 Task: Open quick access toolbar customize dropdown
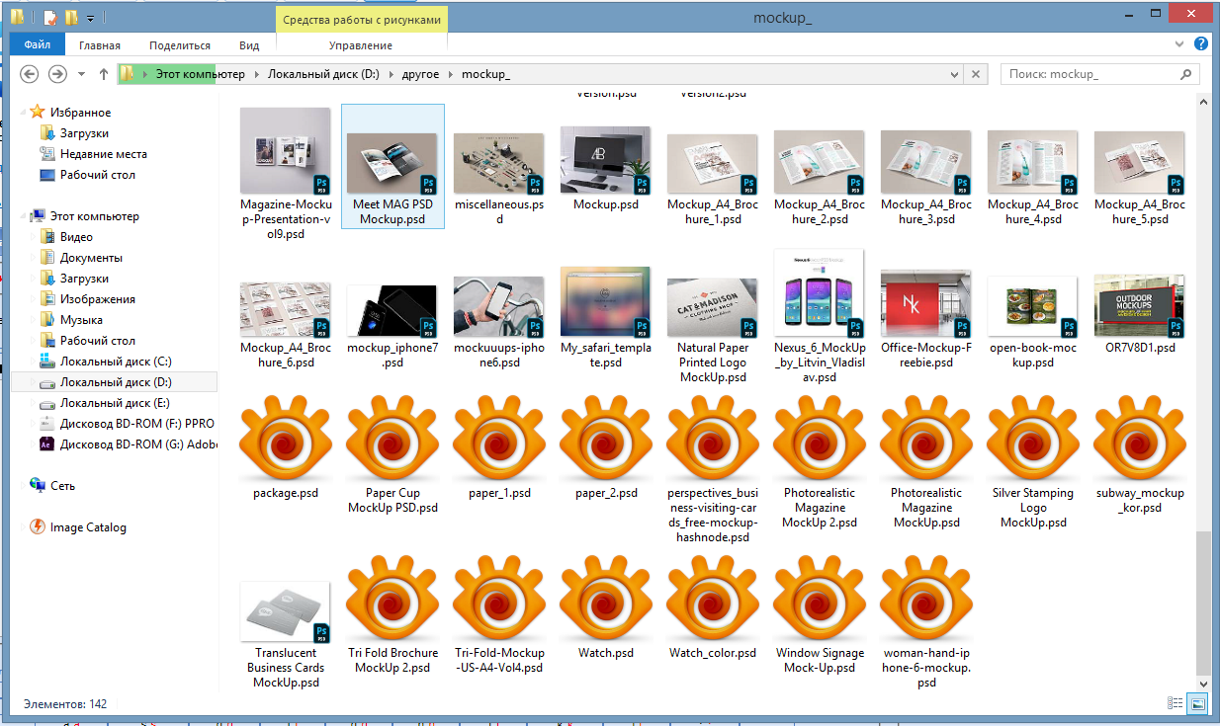pyautogui.click(x=90, y=18)
